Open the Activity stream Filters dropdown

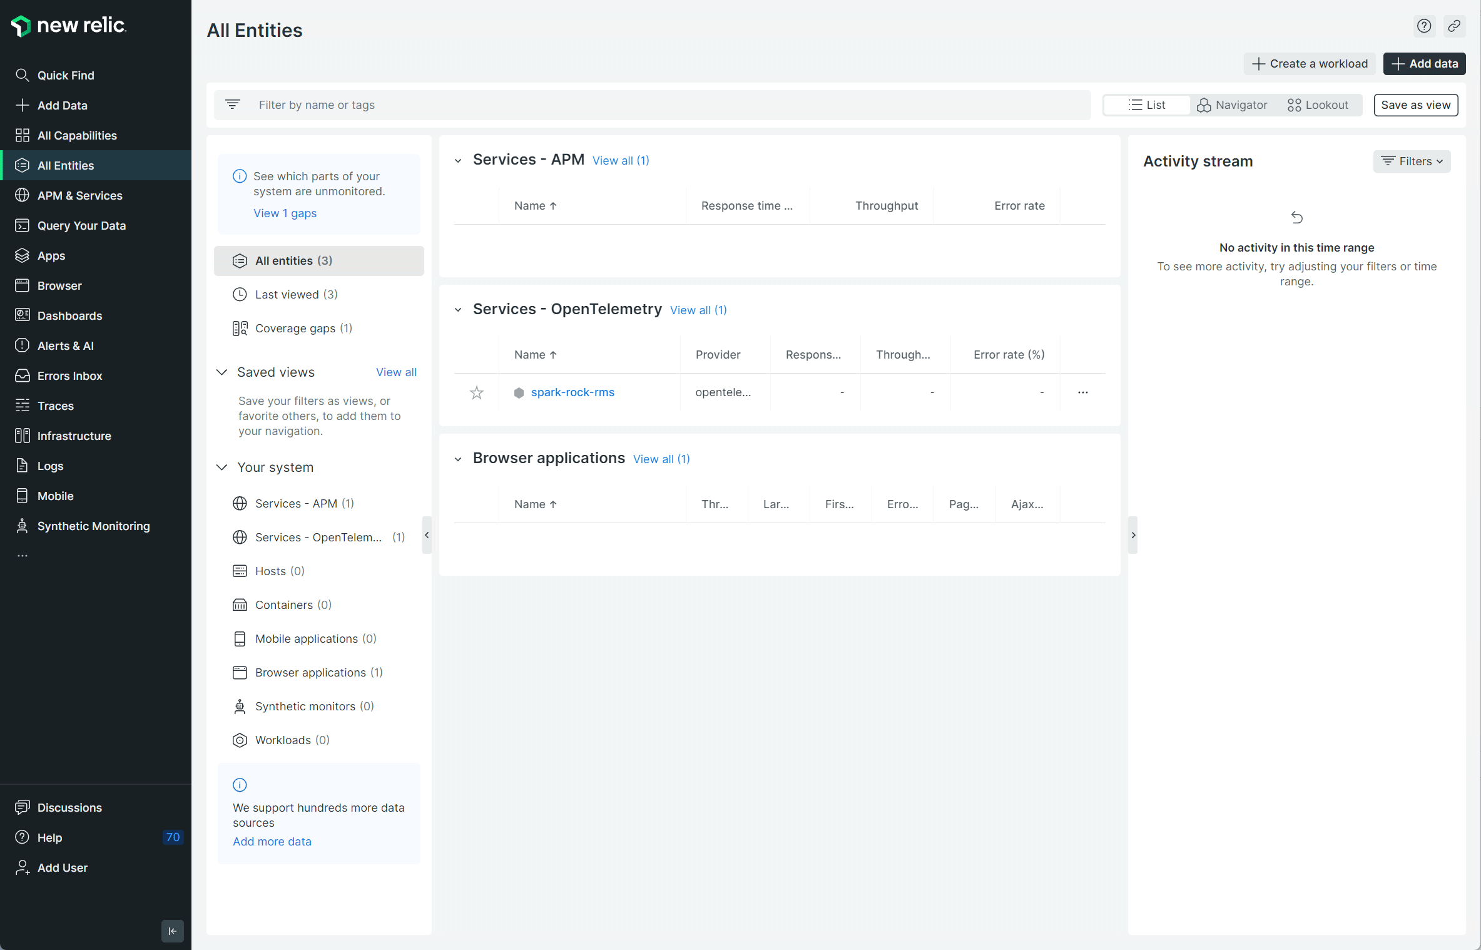1412,161
